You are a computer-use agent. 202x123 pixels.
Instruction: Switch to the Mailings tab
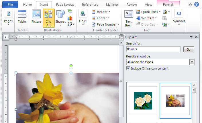112,5
